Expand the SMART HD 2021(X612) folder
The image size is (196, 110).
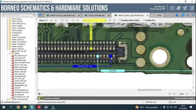tap(7, 99)
